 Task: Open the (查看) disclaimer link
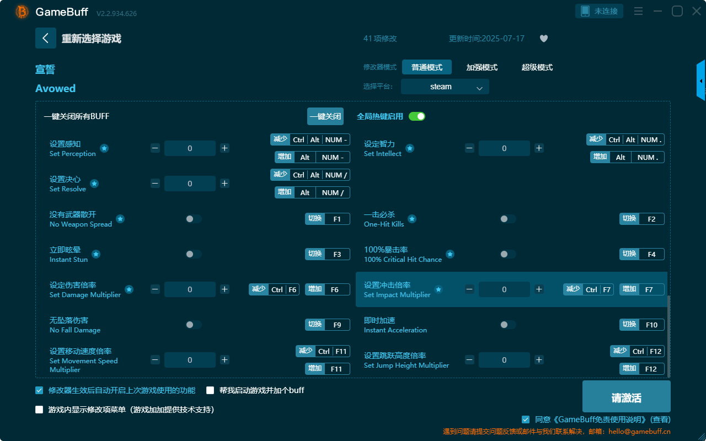coord(660,420)
